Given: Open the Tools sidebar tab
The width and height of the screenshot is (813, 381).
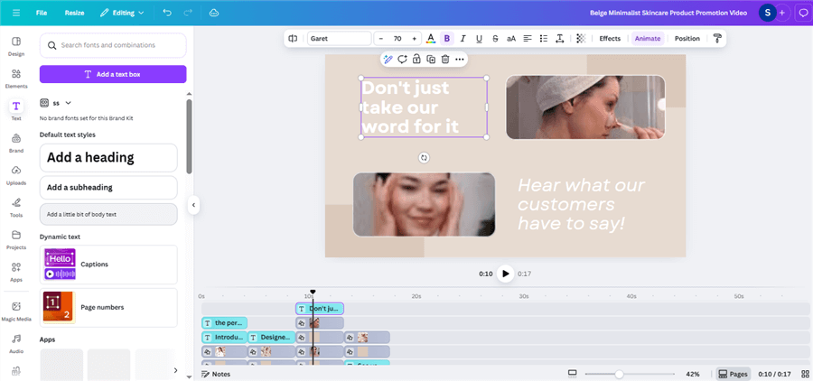Looking at the screenshot, I should [16, 208].
